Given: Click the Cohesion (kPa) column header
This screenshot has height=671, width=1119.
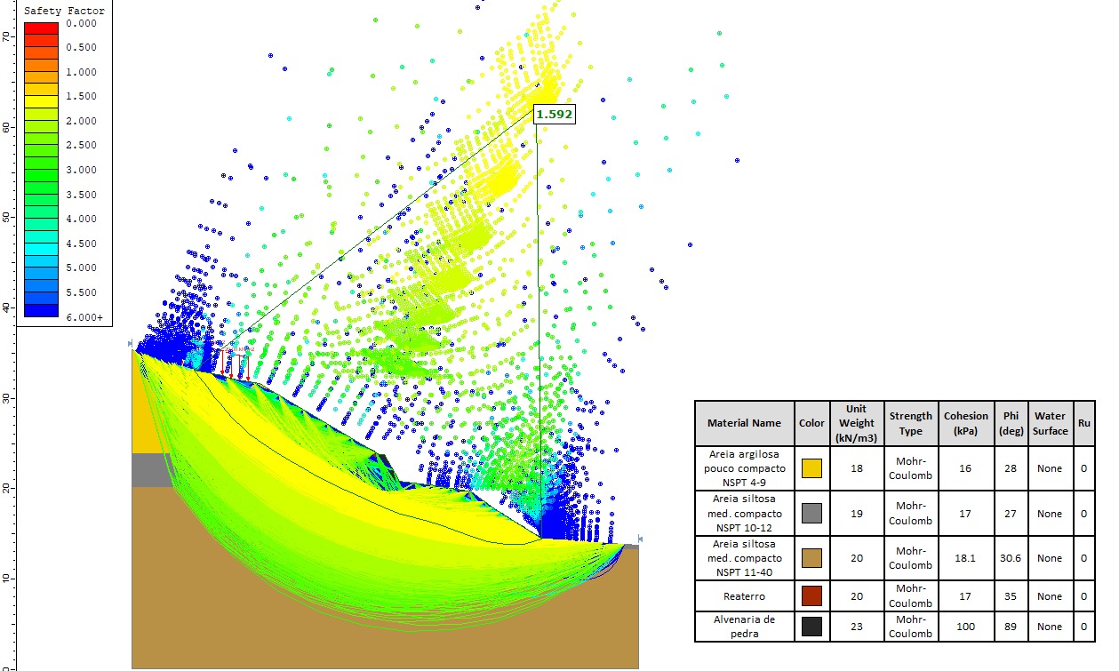Looking at the screenshot, I should coord(965,423).
